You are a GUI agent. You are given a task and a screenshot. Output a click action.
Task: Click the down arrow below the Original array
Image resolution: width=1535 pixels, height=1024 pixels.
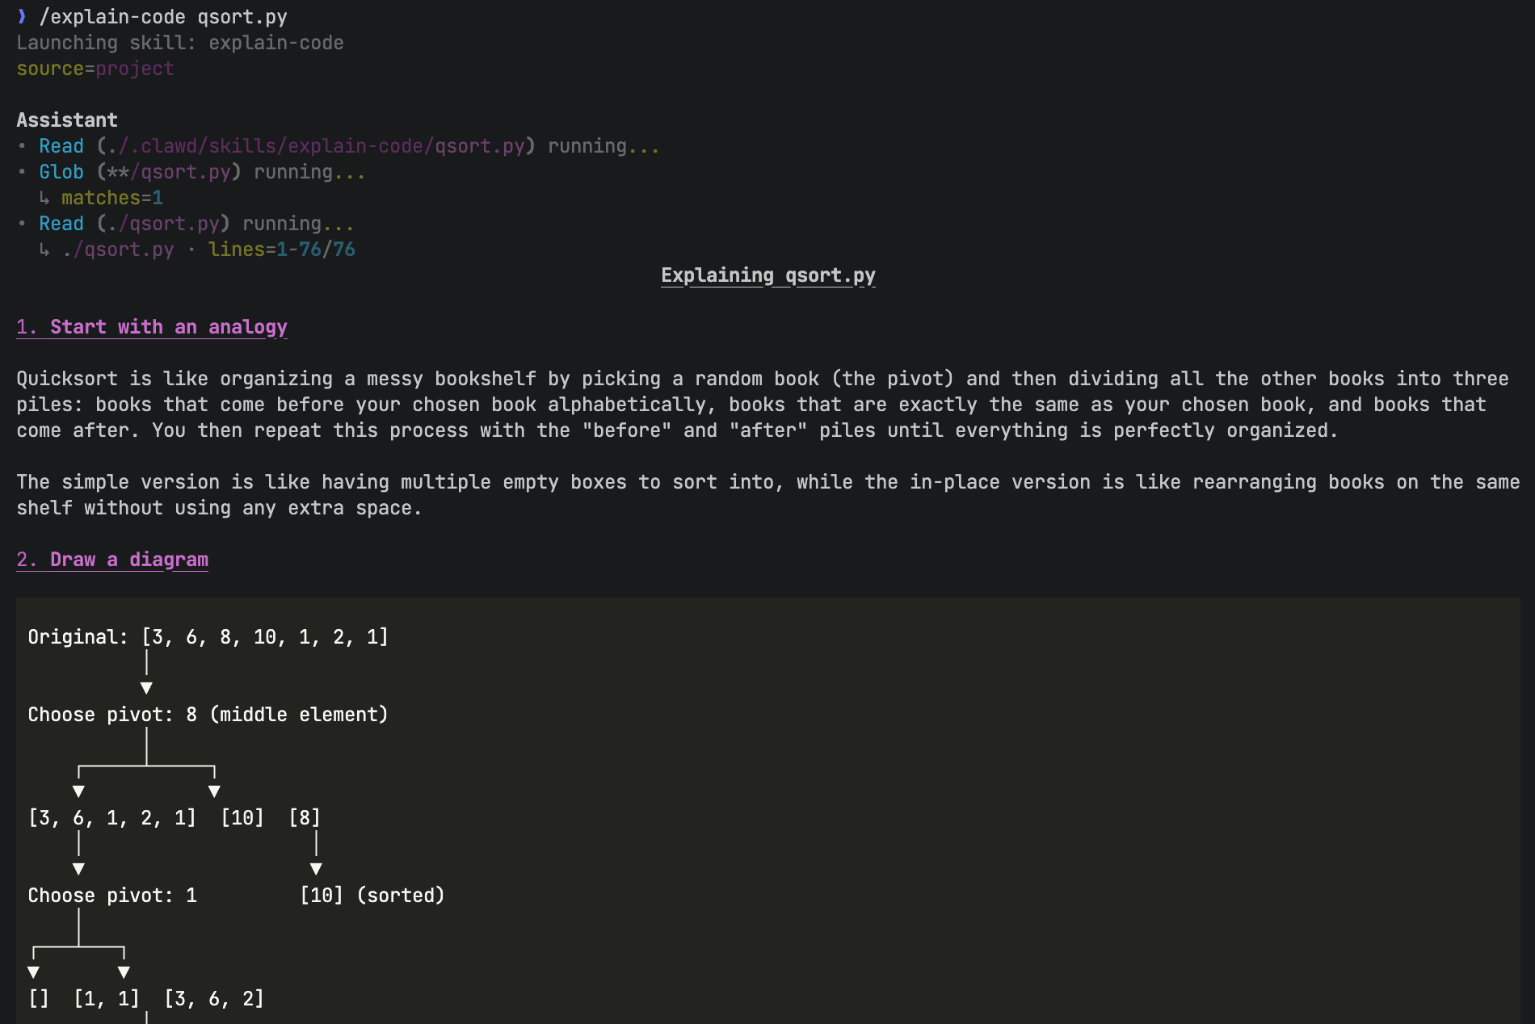click(146, 688)
